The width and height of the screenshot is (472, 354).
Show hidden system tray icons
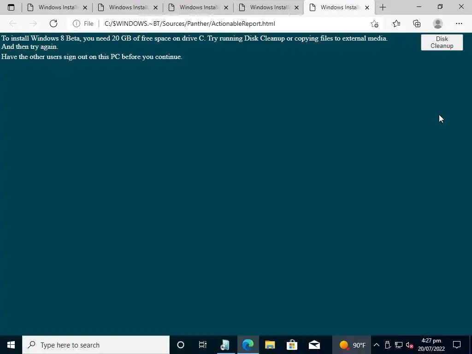[x=376, y=345]
